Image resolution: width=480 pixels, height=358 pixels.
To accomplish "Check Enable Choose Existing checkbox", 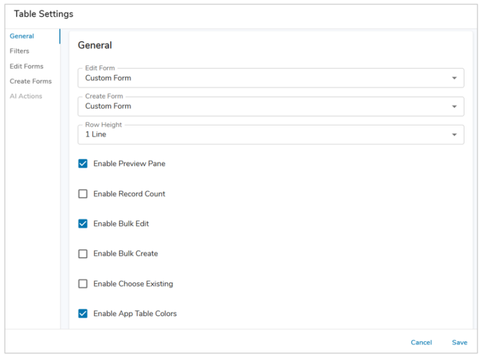I will (x=82, y=284).
